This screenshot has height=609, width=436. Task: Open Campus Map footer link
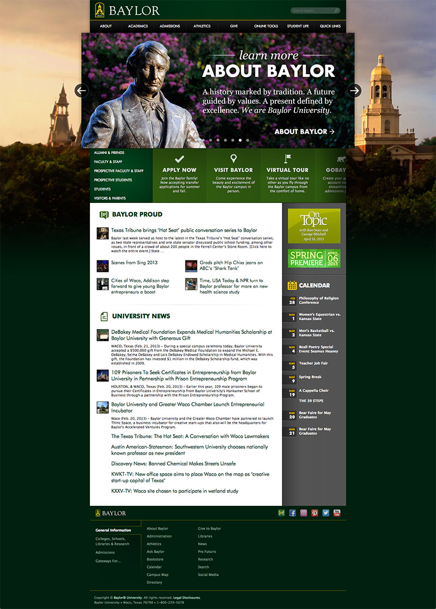[158, 575]
